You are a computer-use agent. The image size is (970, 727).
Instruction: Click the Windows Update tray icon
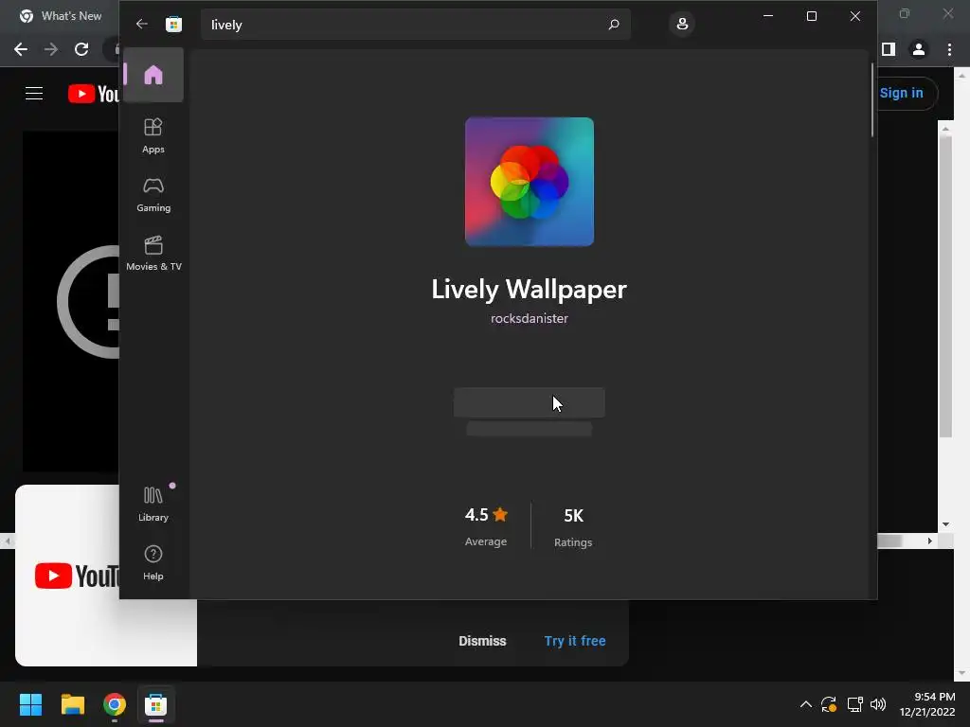(829, 704)
